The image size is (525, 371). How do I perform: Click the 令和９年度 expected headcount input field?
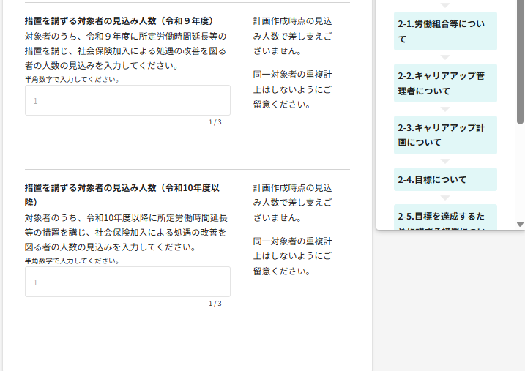coord(127,100)
